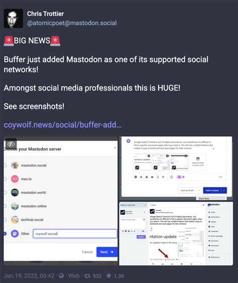Select the mastodon.world radio button
The width and height of the screenshot is (238, 283).
pyautogui.click(x=5, y=193)
